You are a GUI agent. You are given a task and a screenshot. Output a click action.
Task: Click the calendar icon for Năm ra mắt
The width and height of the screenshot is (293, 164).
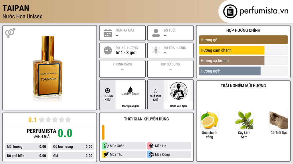(108, 33)
